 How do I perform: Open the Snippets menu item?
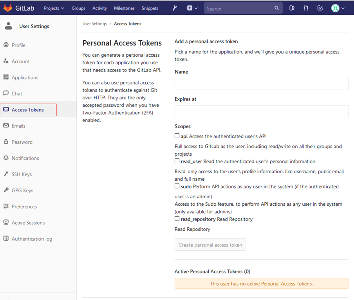[150, 8]
